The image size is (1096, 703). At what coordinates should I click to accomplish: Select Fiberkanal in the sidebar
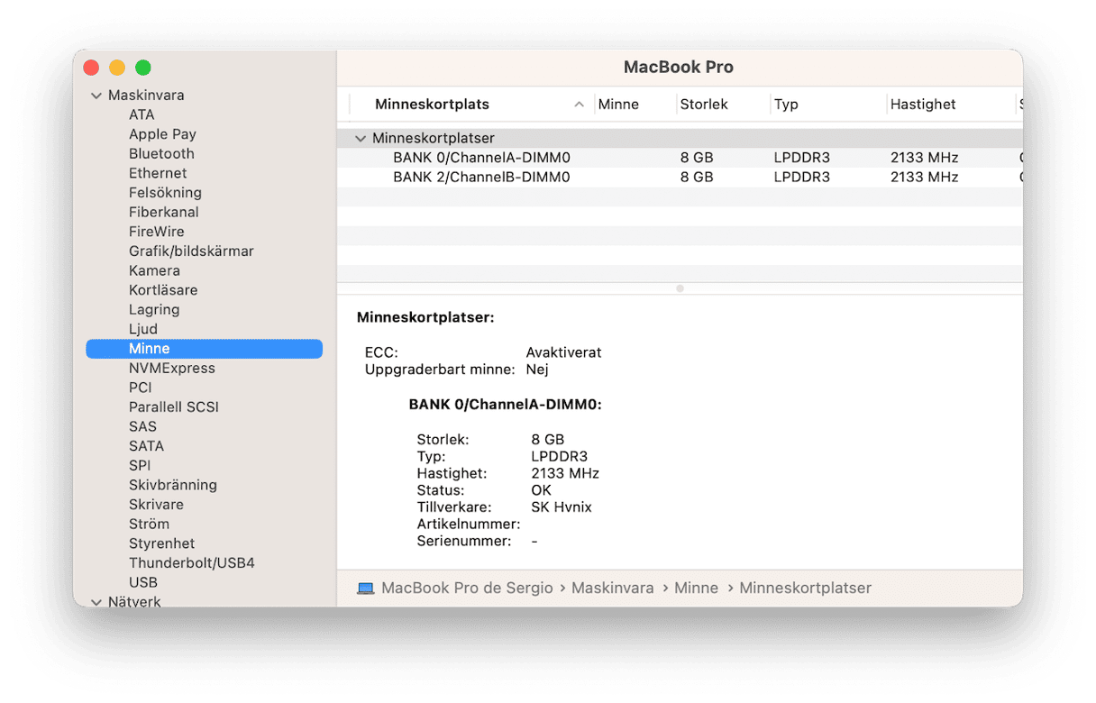[164, 212]
